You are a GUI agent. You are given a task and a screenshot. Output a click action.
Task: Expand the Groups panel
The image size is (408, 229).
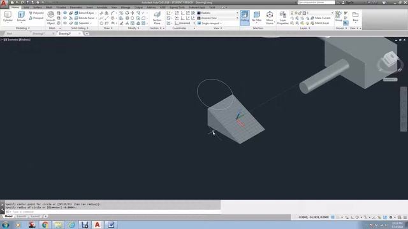[341, 28]
